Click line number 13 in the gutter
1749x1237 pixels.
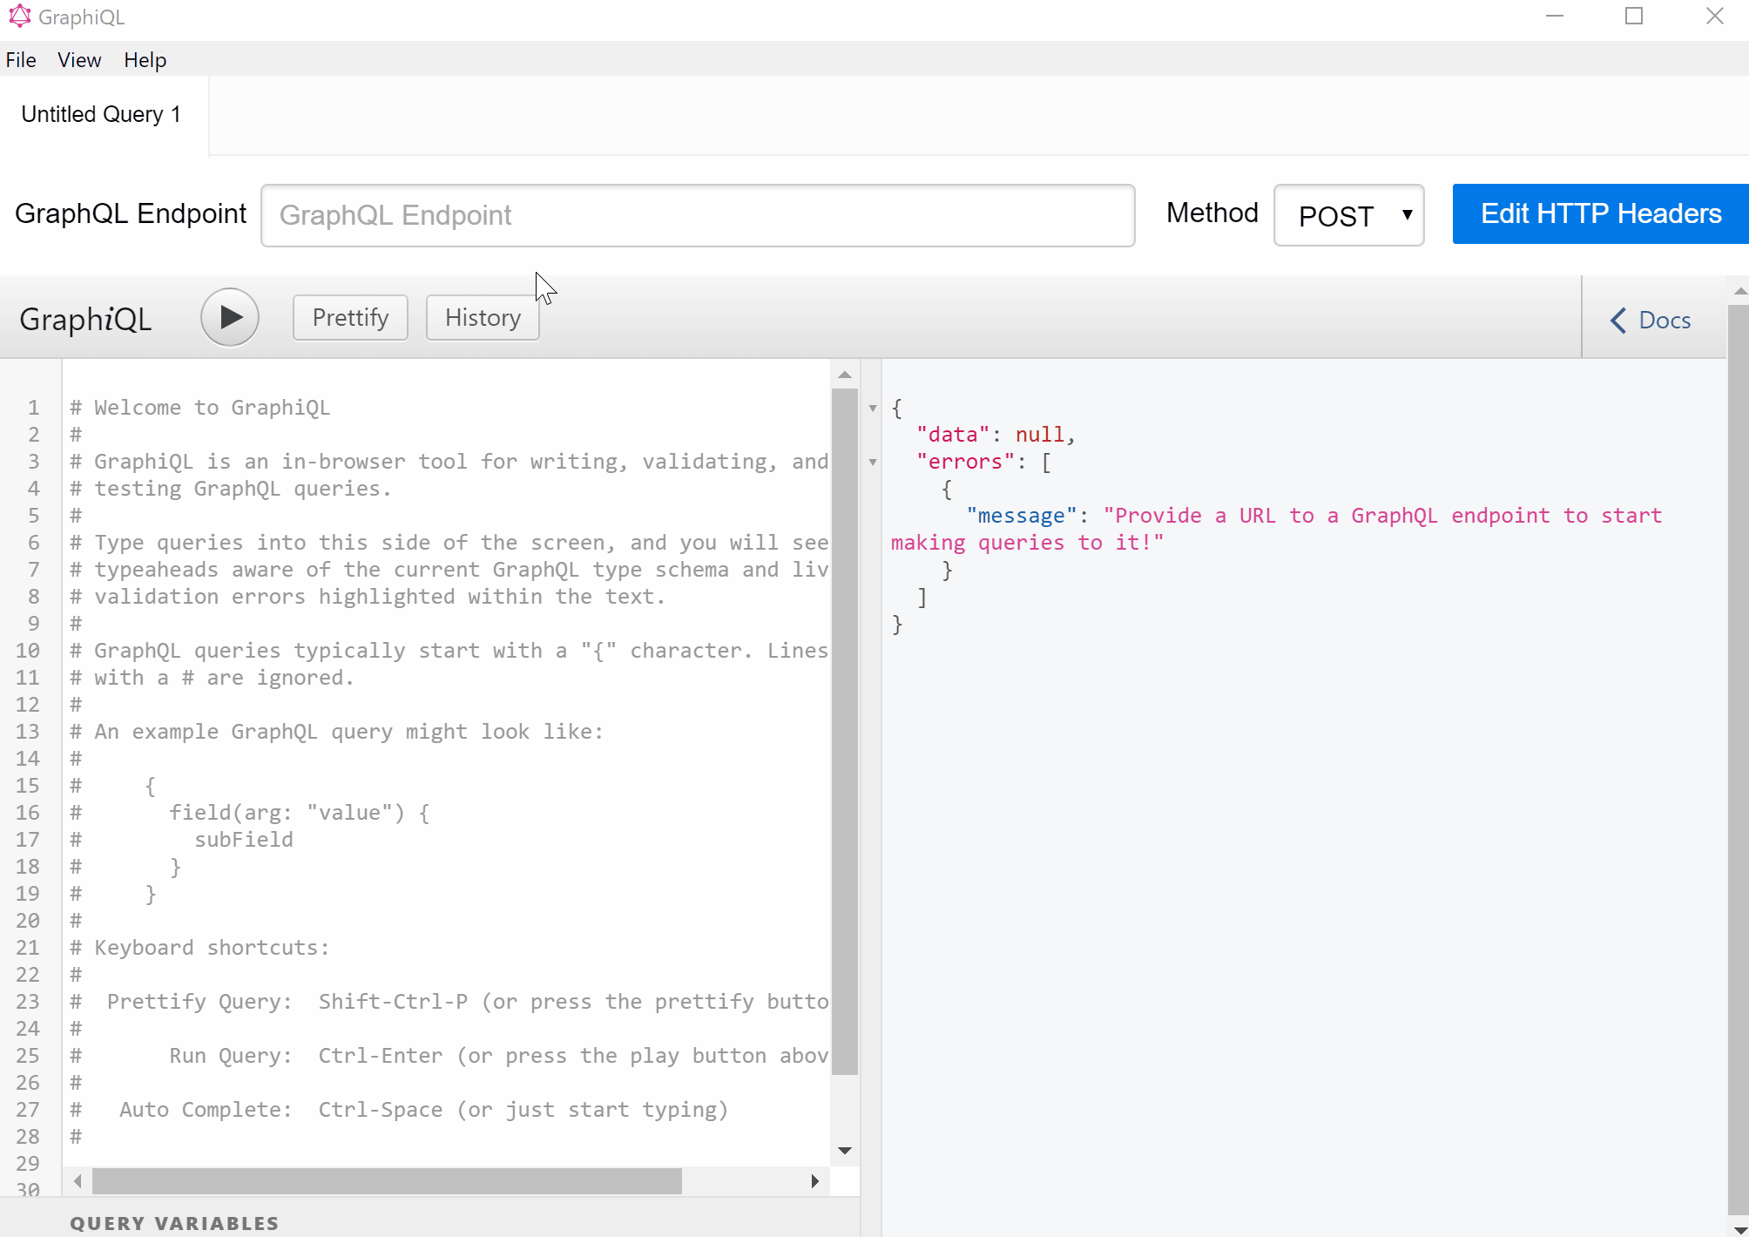(x=28, y=732)
